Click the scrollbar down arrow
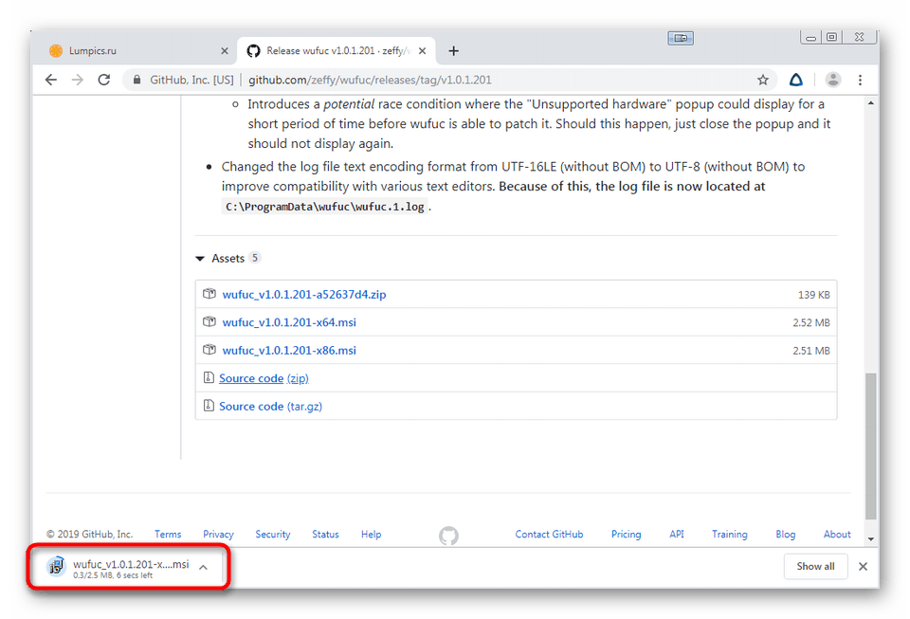Image resolution: width=910 pixels, height=619 pixels. click(870, 539)
